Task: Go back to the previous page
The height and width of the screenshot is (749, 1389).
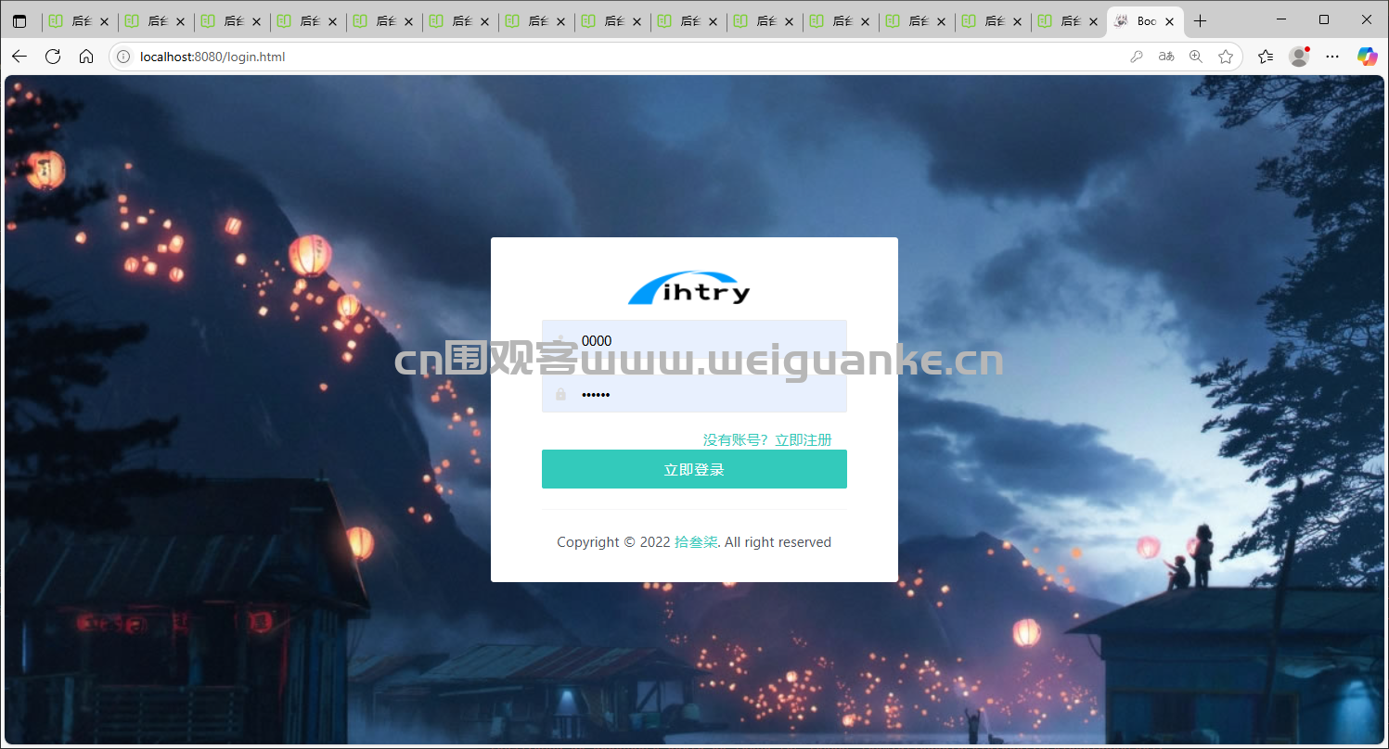Action: [x=19, y=57]
